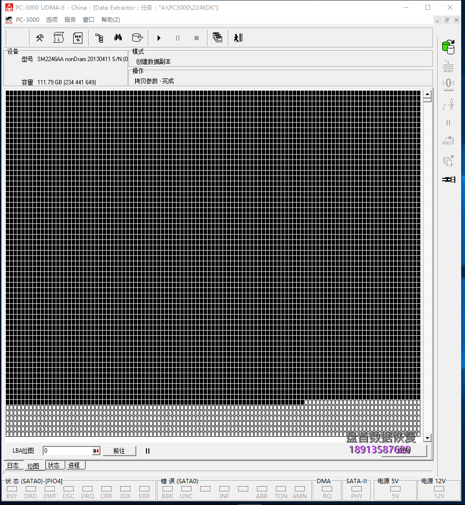Click the black connector plug sidebar icon
Image resolution: width=465 pixels, height=505 pixels.
(x=449, y=179)
